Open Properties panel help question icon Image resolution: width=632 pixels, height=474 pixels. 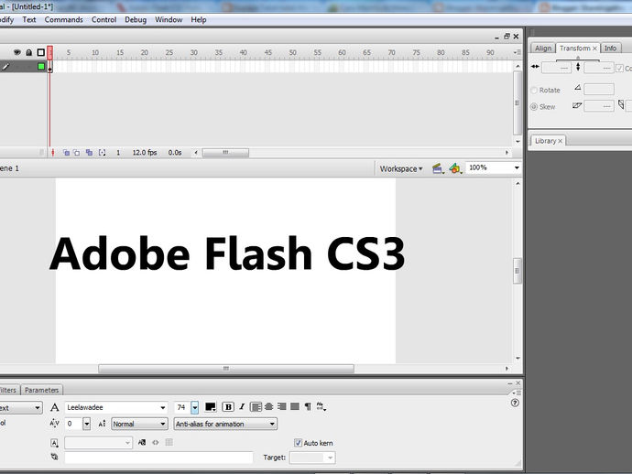tap(515, 404)
